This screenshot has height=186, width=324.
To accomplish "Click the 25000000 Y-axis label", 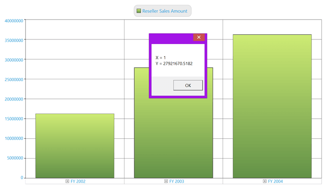I will (14, 79).
